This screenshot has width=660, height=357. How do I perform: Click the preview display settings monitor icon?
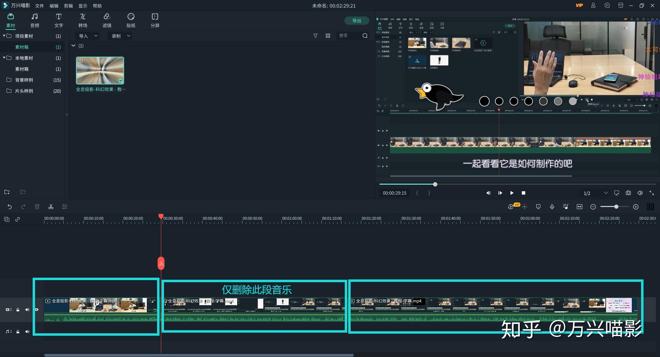617,193
